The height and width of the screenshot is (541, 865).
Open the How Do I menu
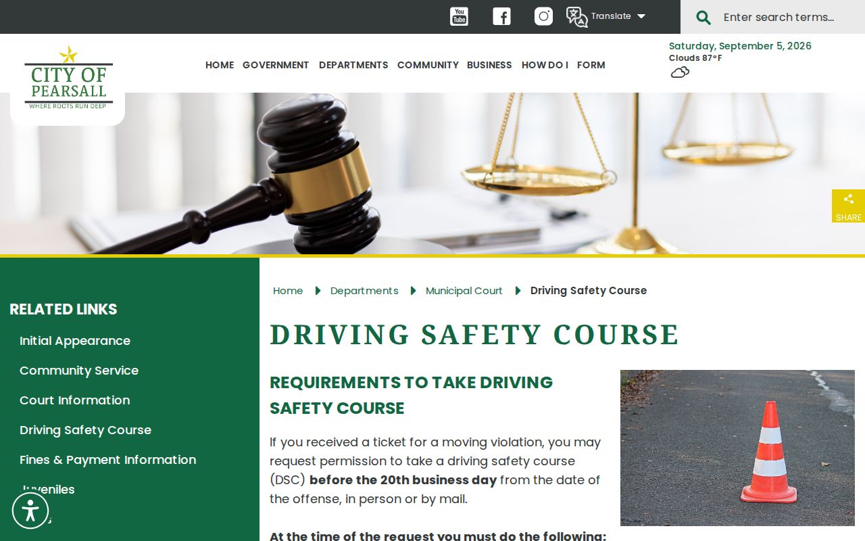point(545,65)
